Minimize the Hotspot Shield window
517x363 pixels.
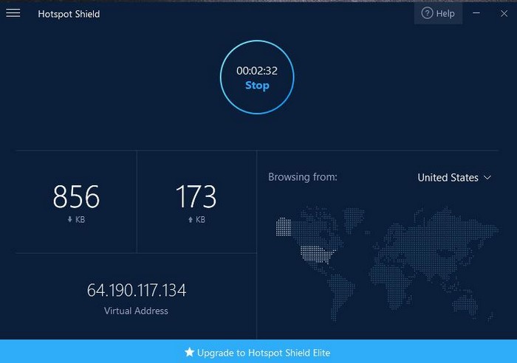pos(476,13)
